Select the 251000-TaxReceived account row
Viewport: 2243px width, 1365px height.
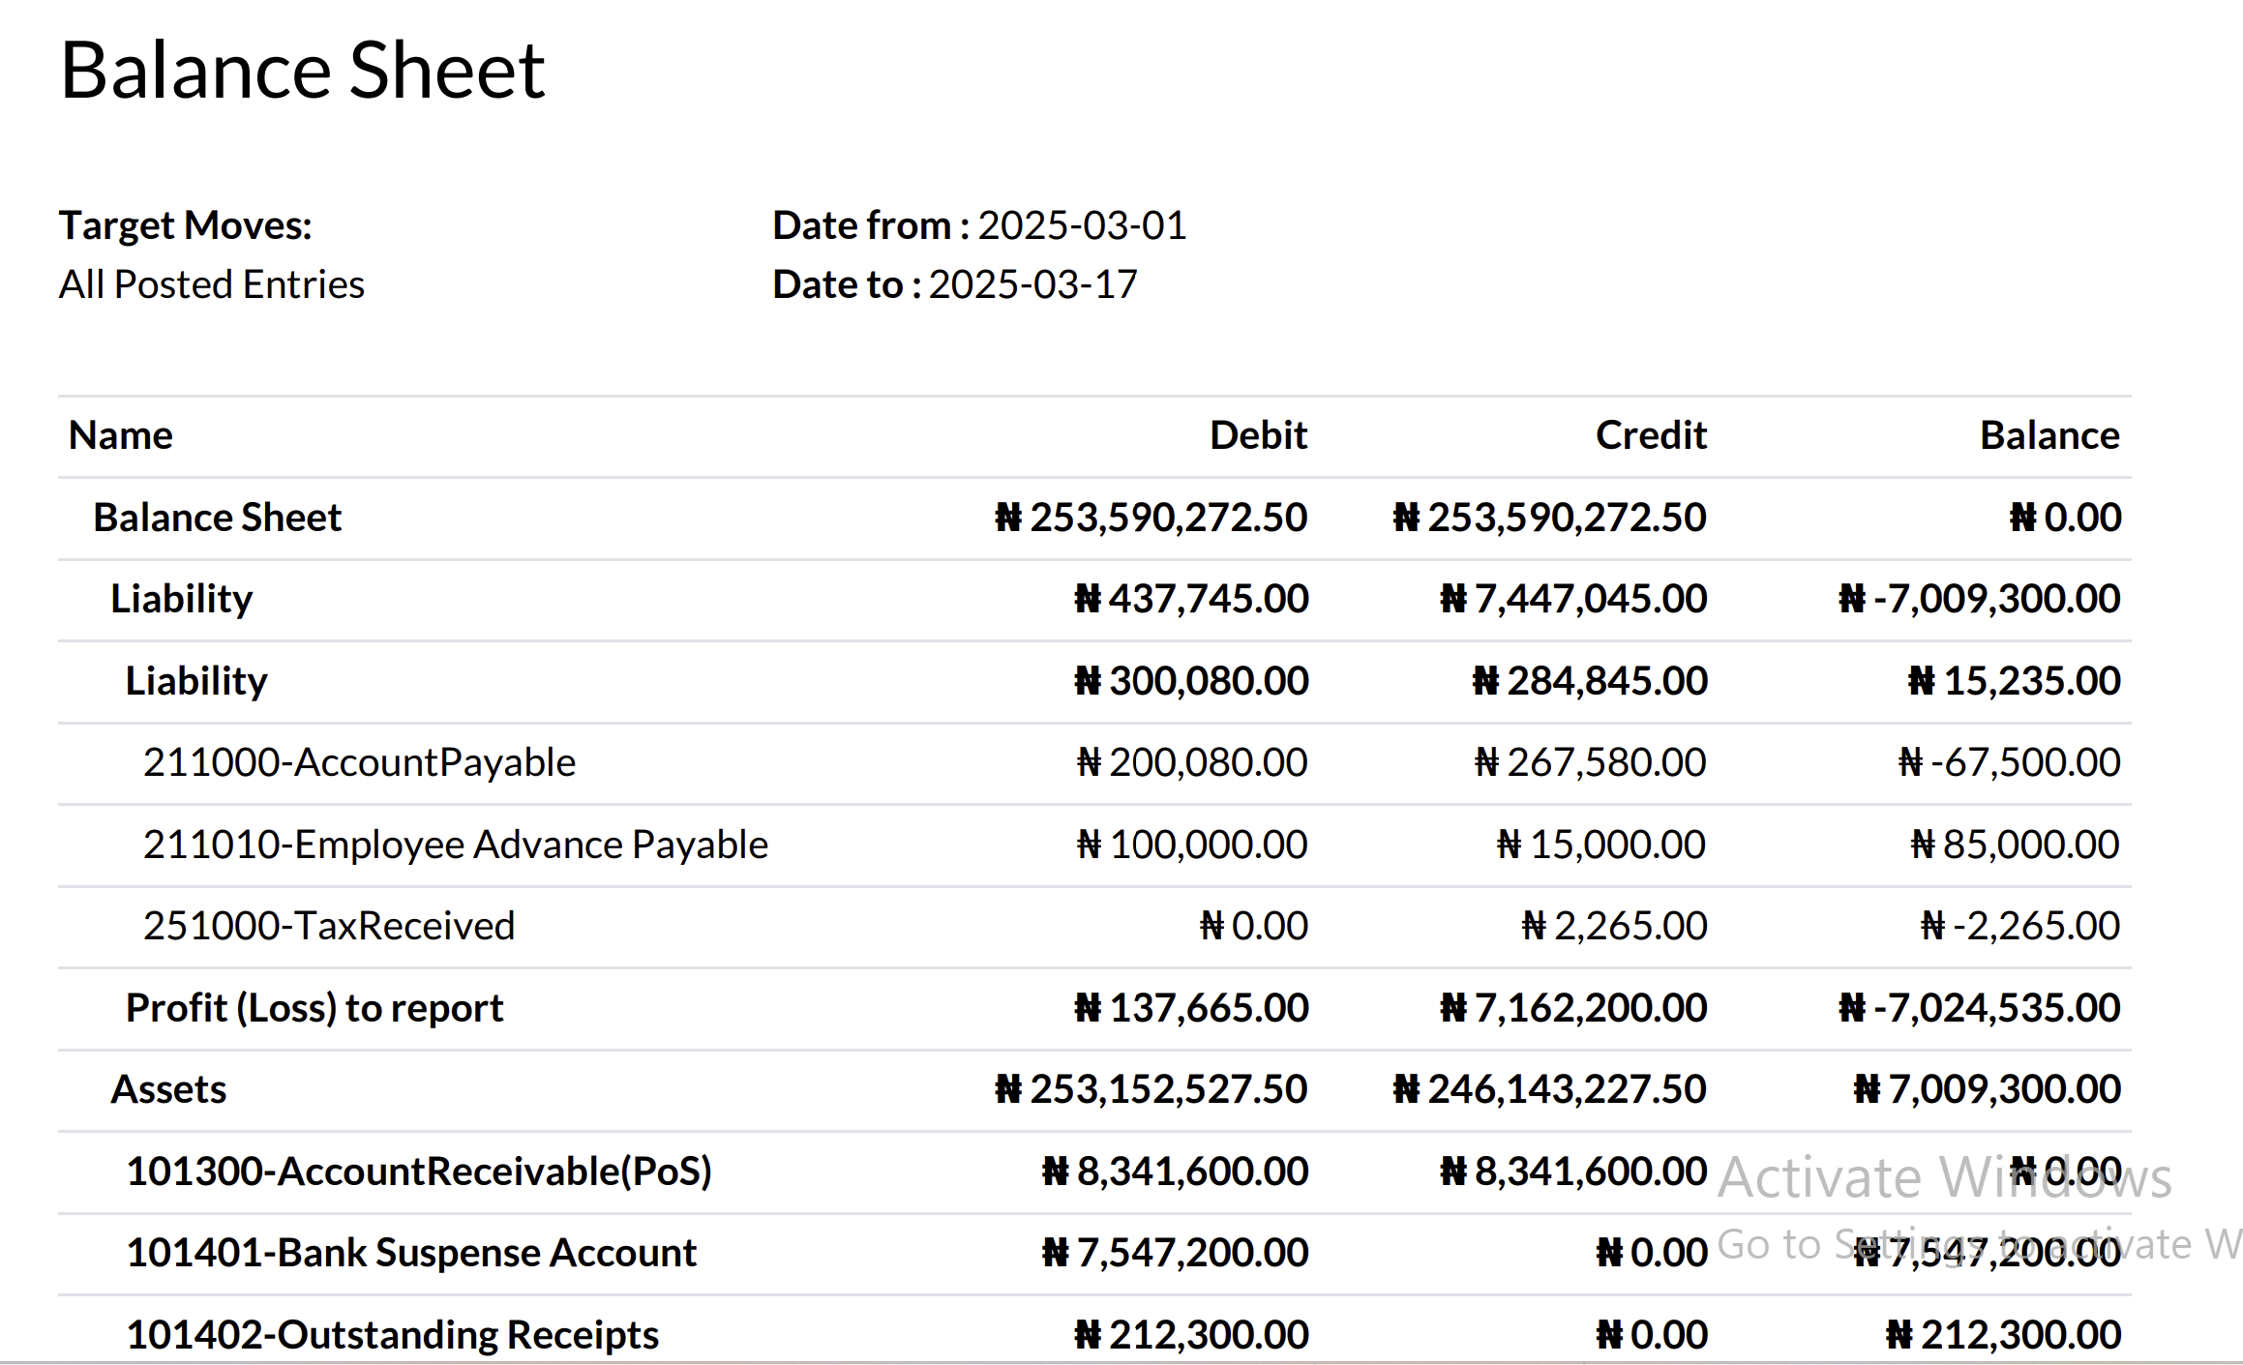[328, 925]
